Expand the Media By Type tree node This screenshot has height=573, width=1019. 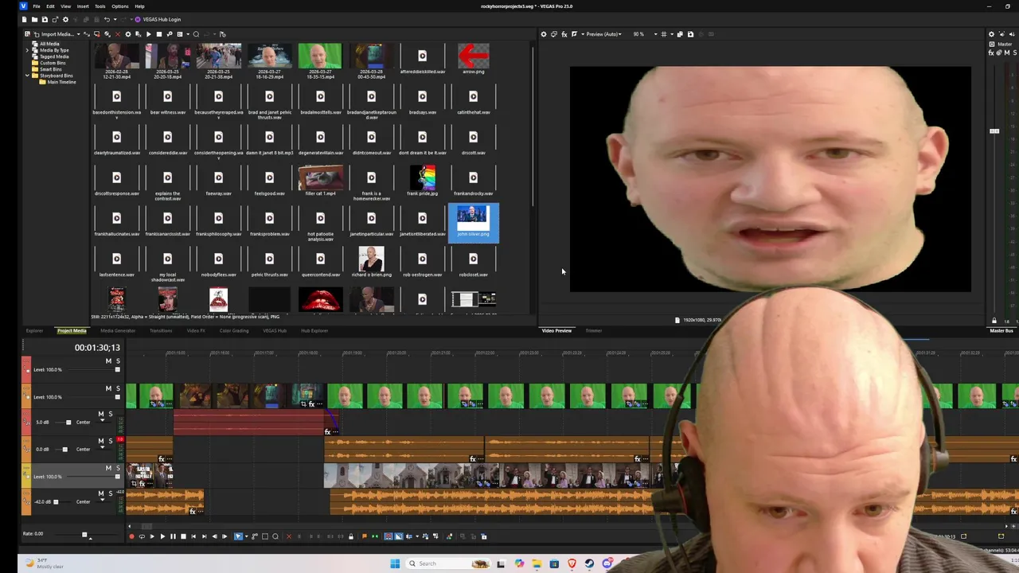pyautogui.click(x=27, y=50)
